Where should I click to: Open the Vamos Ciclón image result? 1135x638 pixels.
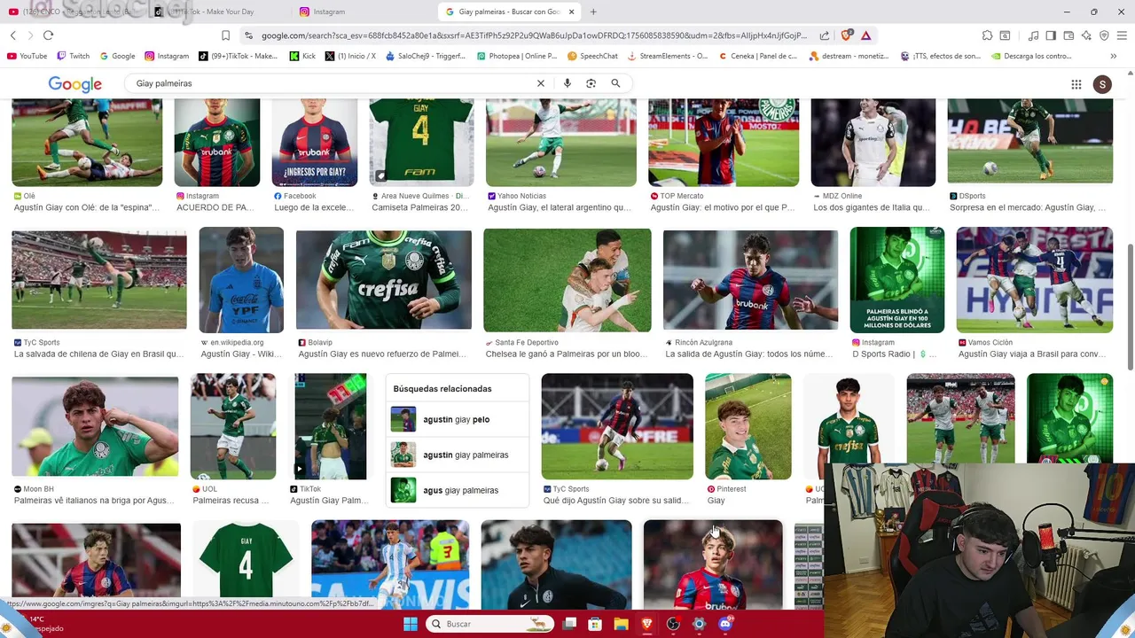(1034, 280)
